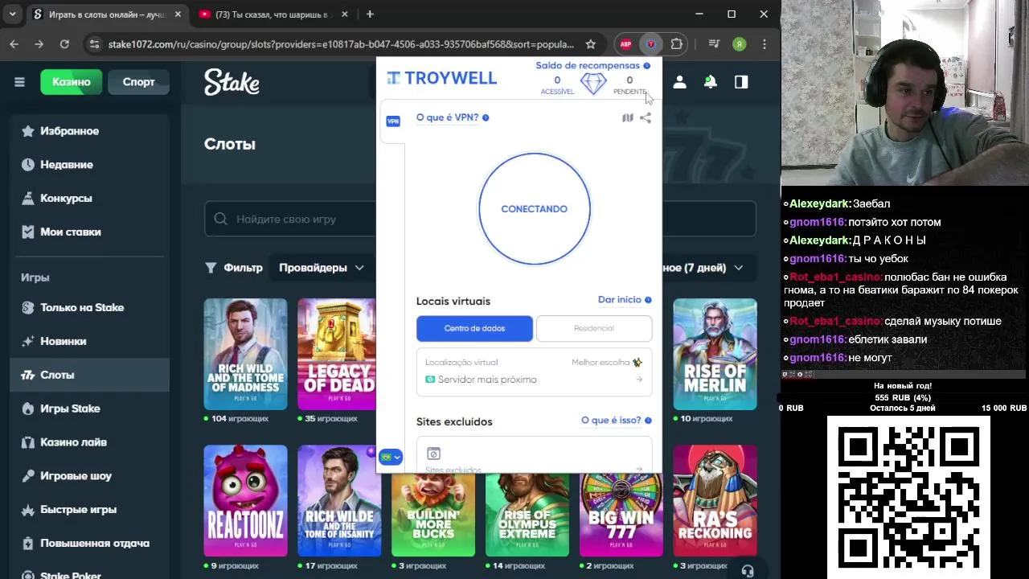Open Недавние in the sidebar
1029x579 pixels.
coord(88,165)
